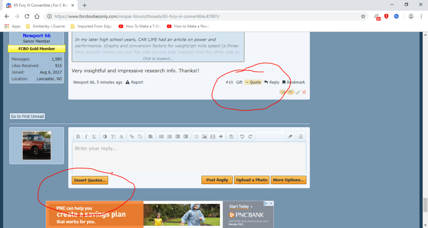Undo the last edit in reply editor
Image resolution: width=428 pixels, height=228 pixels.
[242, 137]
